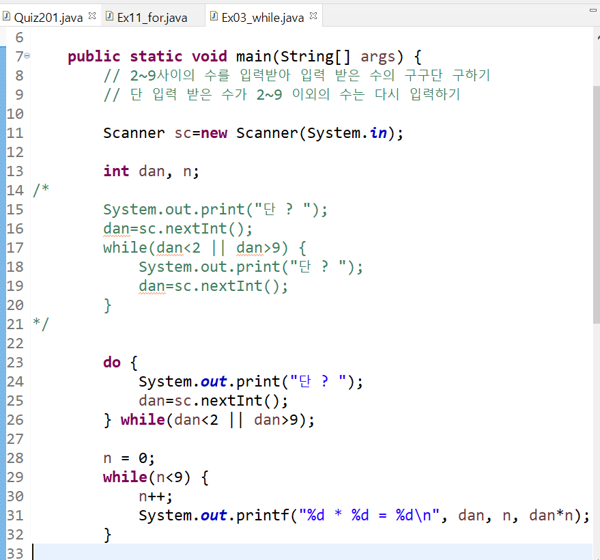The height and width of the screenshot is (560, 600).
Task: Click the Java file icon on Ex03_while.java tab
Action: (x=214, y=16)
